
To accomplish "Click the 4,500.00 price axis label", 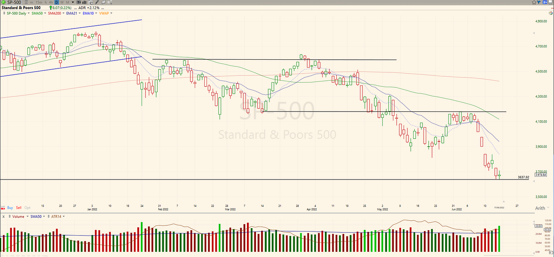I will click(x=541, y=72).
